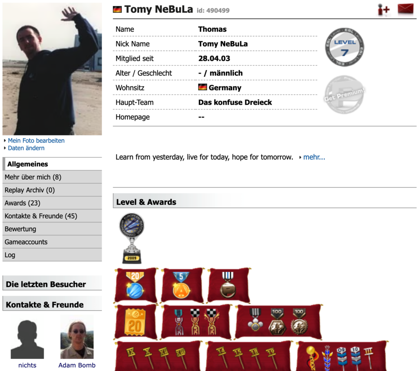Open Adam Bomb's contact profile link
Image resolution: width=418 pixels, height=371 pixels.
(77, 365)
